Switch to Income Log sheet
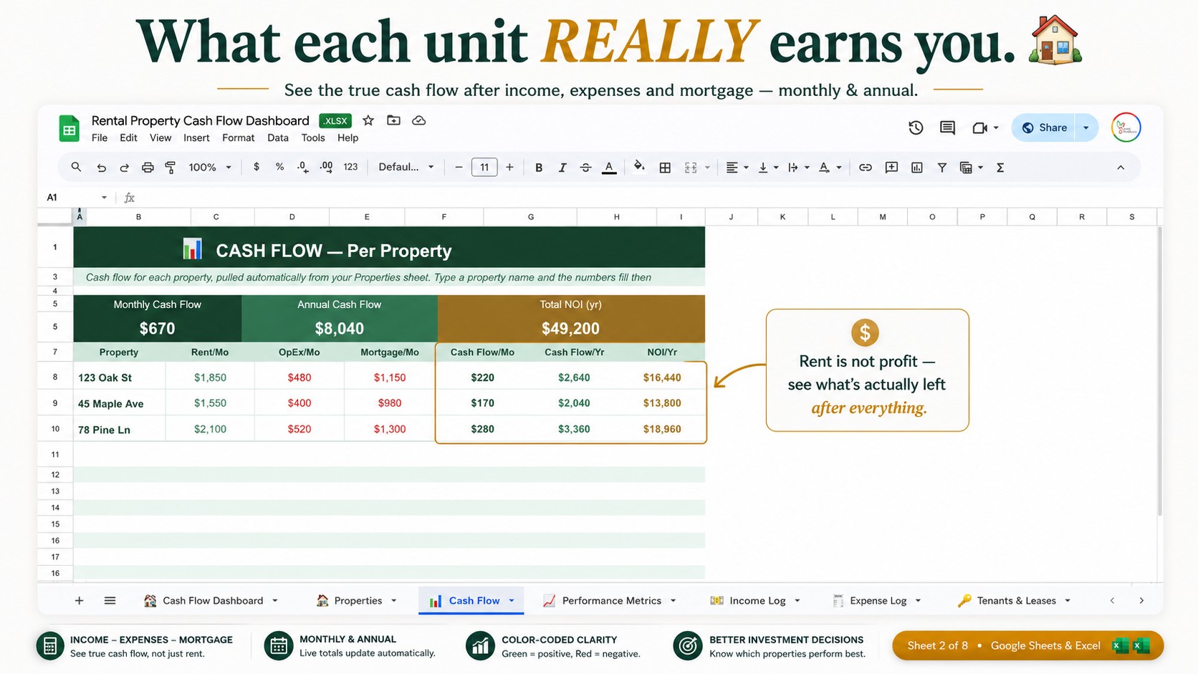Image resolution: width=1198 pixels, height=674 pixels. pos(756,600)
